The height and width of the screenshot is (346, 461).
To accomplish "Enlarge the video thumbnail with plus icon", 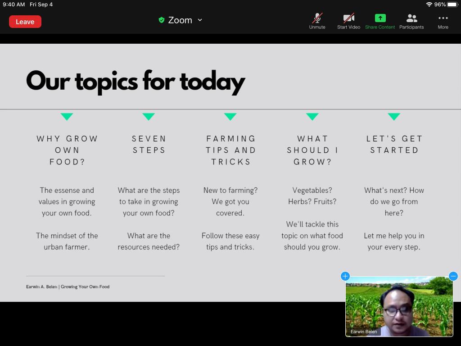I will 345,276.
